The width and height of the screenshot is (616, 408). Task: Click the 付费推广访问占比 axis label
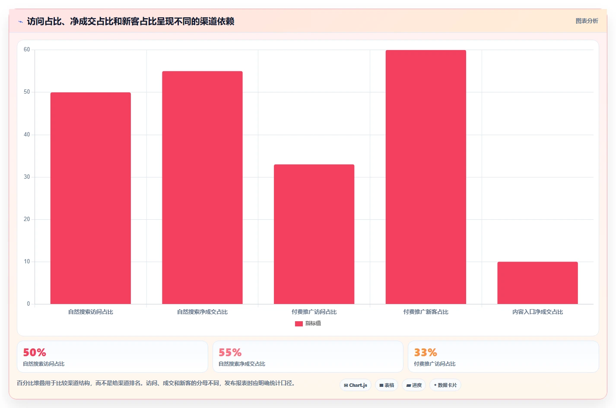pos(314,312)
